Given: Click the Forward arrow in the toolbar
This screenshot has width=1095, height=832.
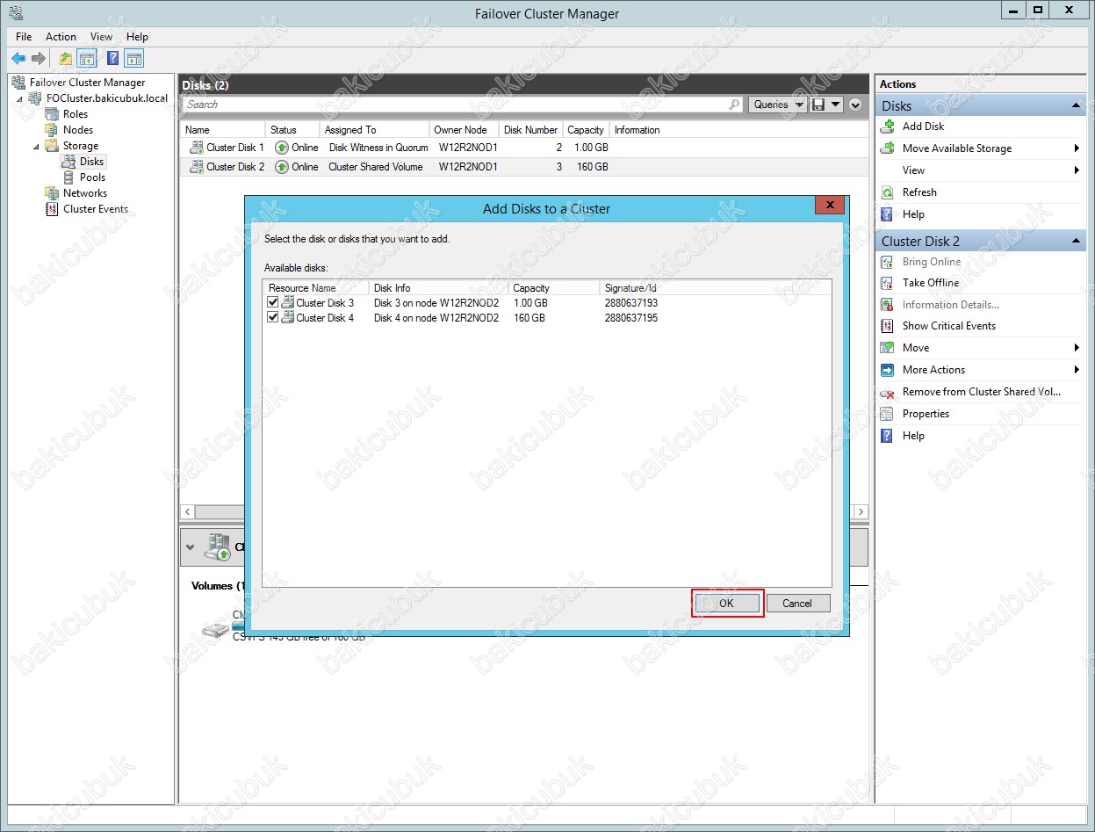Looking at the screenshot, I should pos(39,59).
